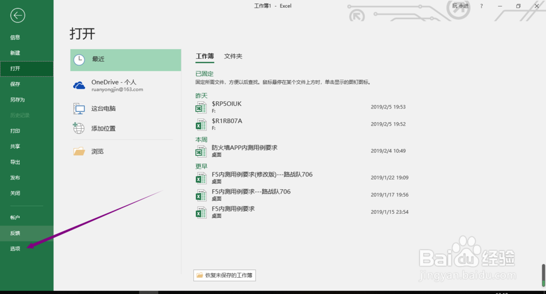This screenshot has width=546, height=294.
Task: Select the Add a Place globe icon
Action: (79, 128)
